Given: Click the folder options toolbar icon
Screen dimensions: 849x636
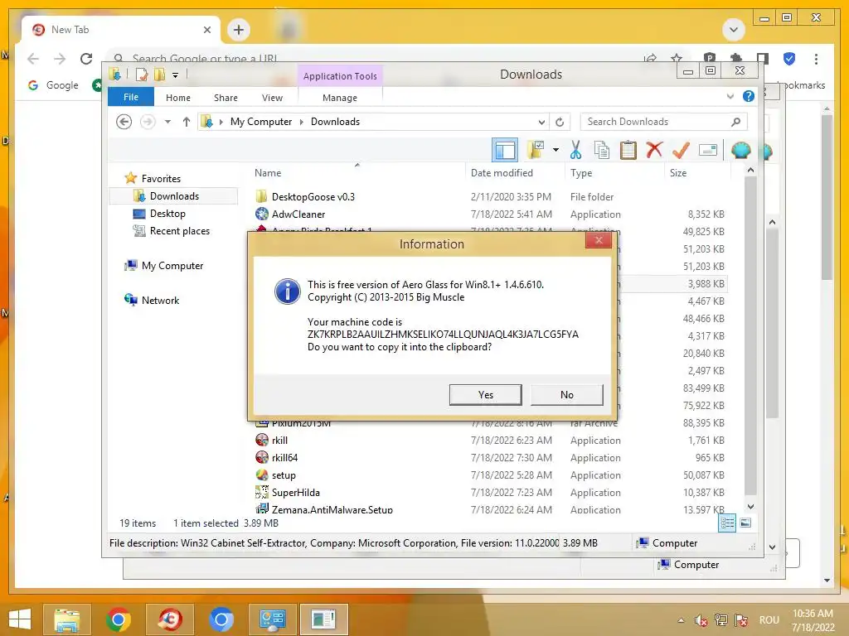Looking at the screenshot, I should [x=536, y=150].
